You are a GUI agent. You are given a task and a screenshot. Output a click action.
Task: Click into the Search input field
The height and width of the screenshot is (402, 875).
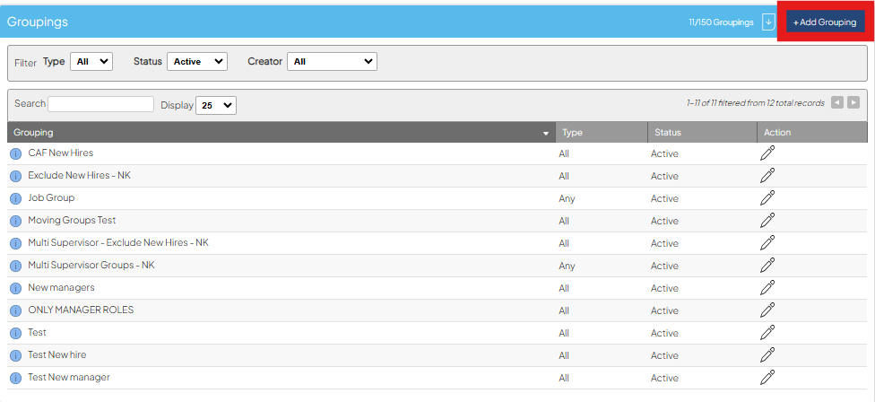[x=100, y=104]
